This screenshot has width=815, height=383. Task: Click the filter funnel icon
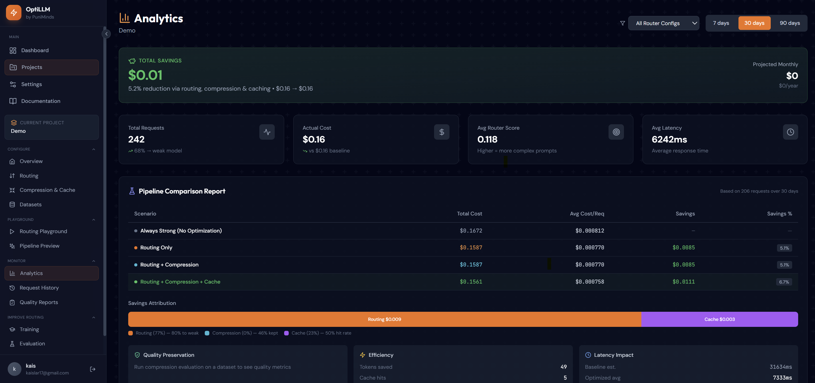[x=622, y=23]
